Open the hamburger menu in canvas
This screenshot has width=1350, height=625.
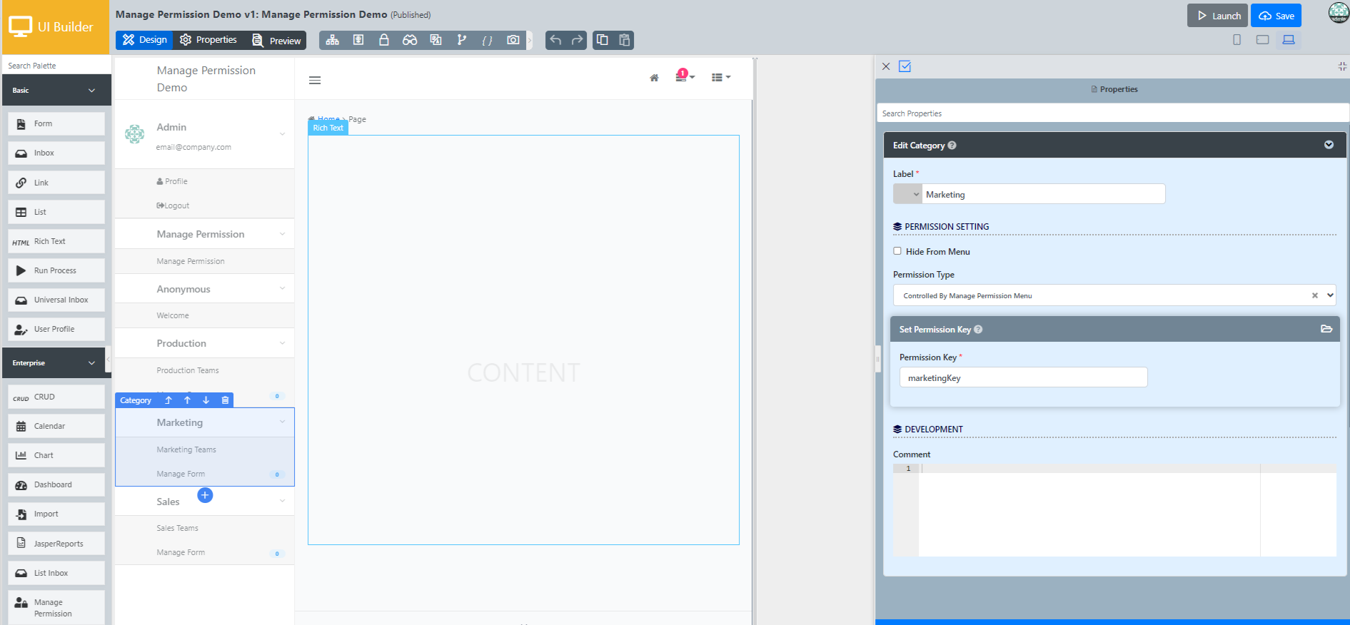[x=315, y=81]
